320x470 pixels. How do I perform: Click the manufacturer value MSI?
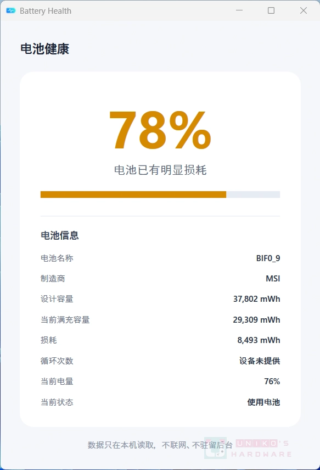click(273, 279)
